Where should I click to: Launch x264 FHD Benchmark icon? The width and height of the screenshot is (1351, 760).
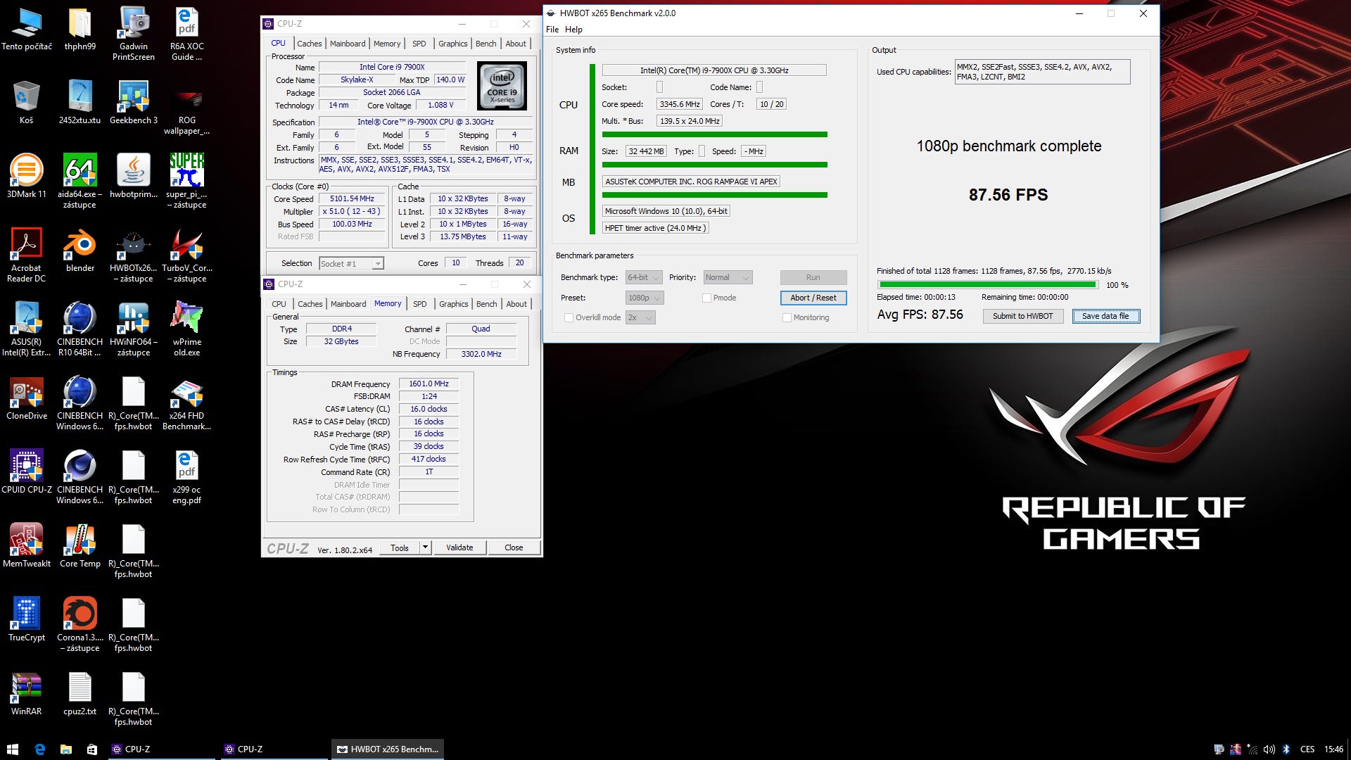tap(186, 403)
